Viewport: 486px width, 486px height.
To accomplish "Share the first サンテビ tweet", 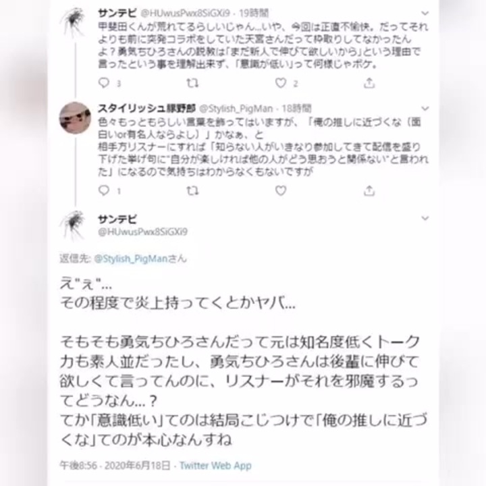I will point(369,83).
